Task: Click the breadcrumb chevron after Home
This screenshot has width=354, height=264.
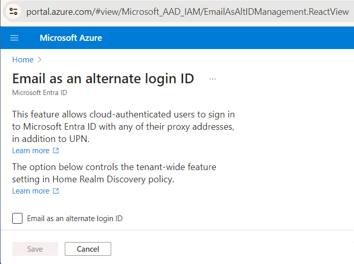Action: point(39,60)
